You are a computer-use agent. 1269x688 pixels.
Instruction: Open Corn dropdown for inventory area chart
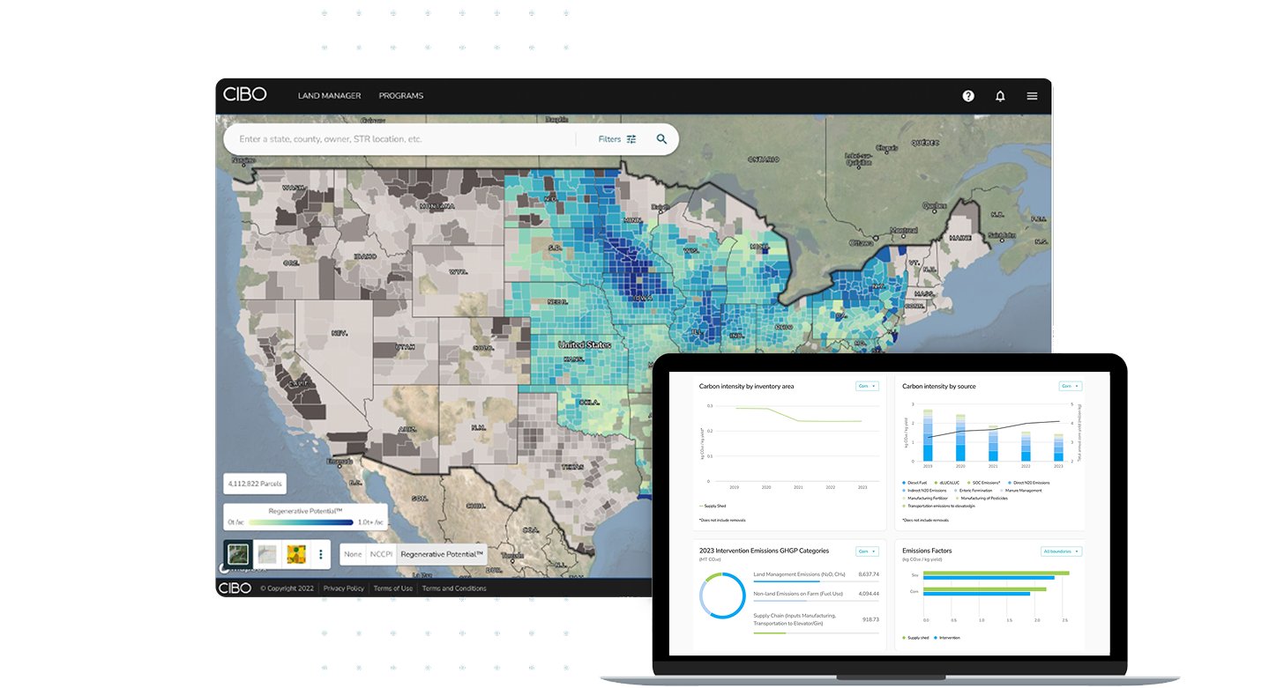coord(867,386)
